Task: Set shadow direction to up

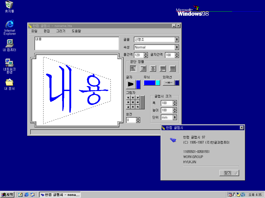Action: [x=133, y=98]
